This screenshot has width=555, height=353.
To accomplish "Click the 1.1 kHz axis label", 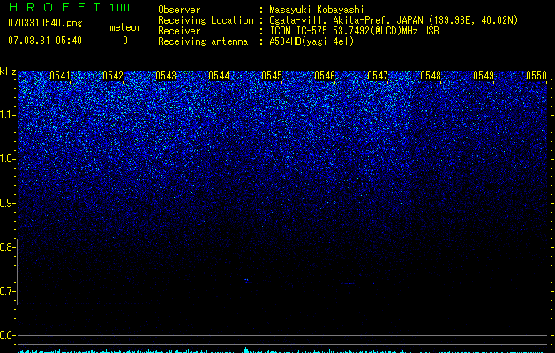I will click(x=7, y=115).
